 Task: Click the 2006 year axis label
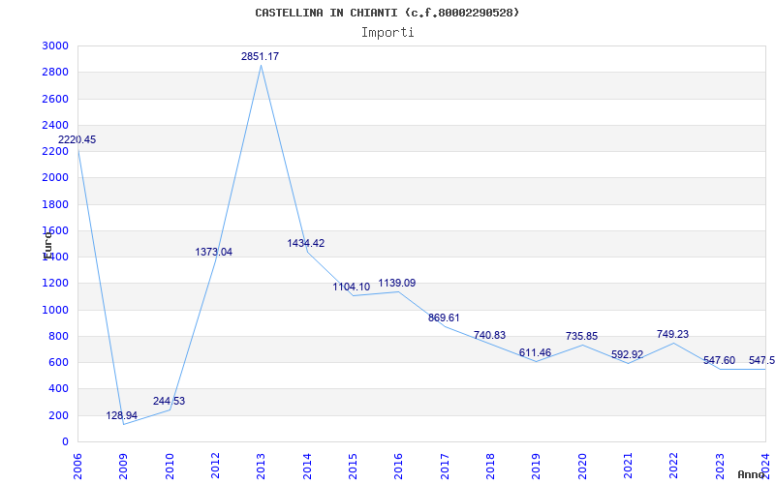point(77,464)
